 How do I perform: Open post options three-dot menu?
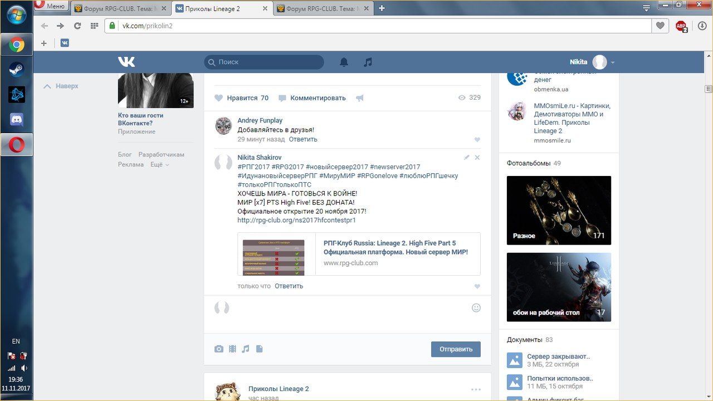click(476, 389)
